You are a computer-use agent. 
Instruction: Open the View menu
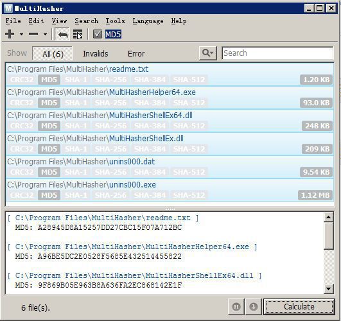[59, 21]
